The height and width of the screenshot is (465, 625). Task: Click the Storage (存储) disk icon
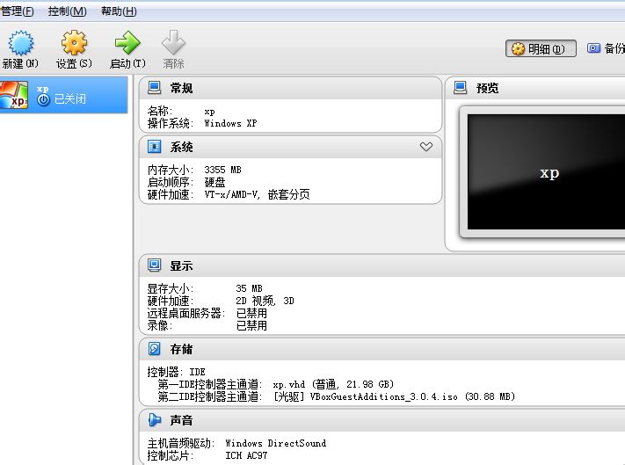tap(154, 349)
